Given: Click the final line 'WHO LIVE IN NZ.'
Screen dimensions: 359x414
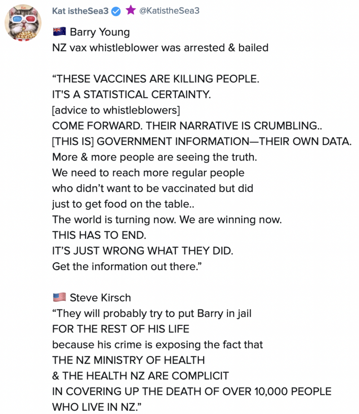Looking at the screenshot, I should coord(96,407).
